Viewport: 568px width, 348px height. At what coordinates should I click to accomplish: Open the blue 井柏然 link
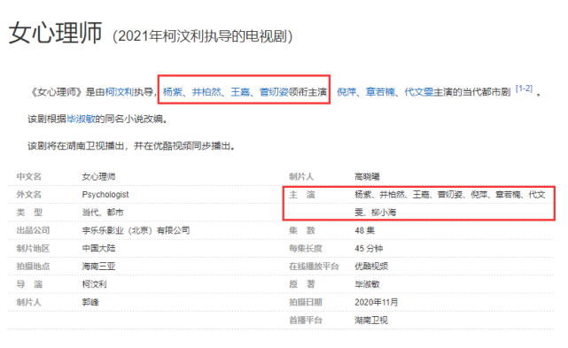tap(206, 92)
